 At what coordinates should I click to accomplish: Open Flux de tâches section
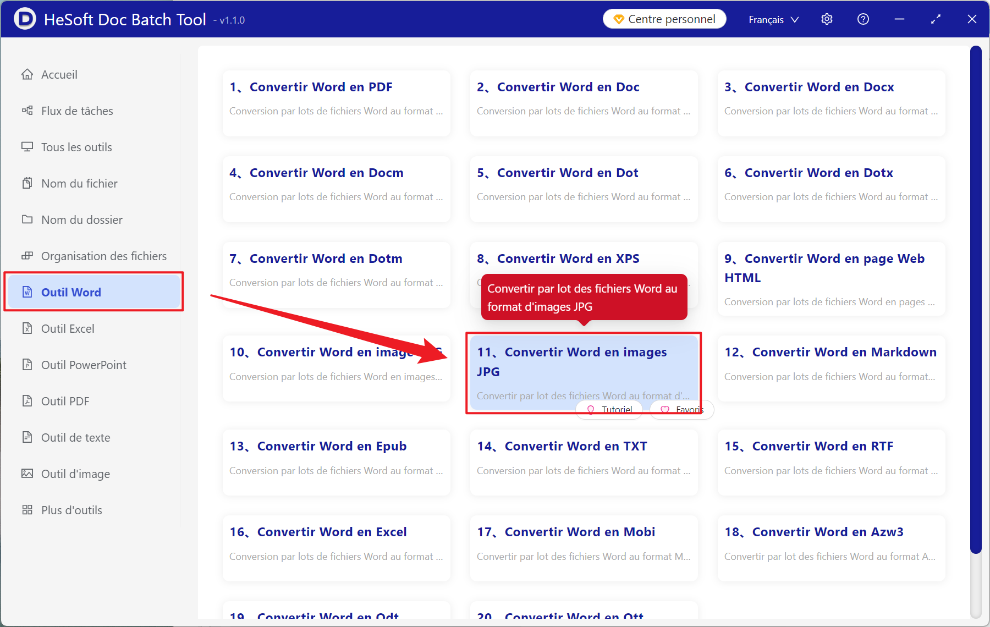click(x=94, y=111)
